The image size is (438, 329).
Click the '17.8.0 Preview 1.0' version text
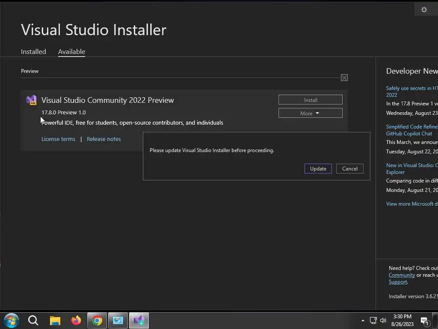coord(63,113)
